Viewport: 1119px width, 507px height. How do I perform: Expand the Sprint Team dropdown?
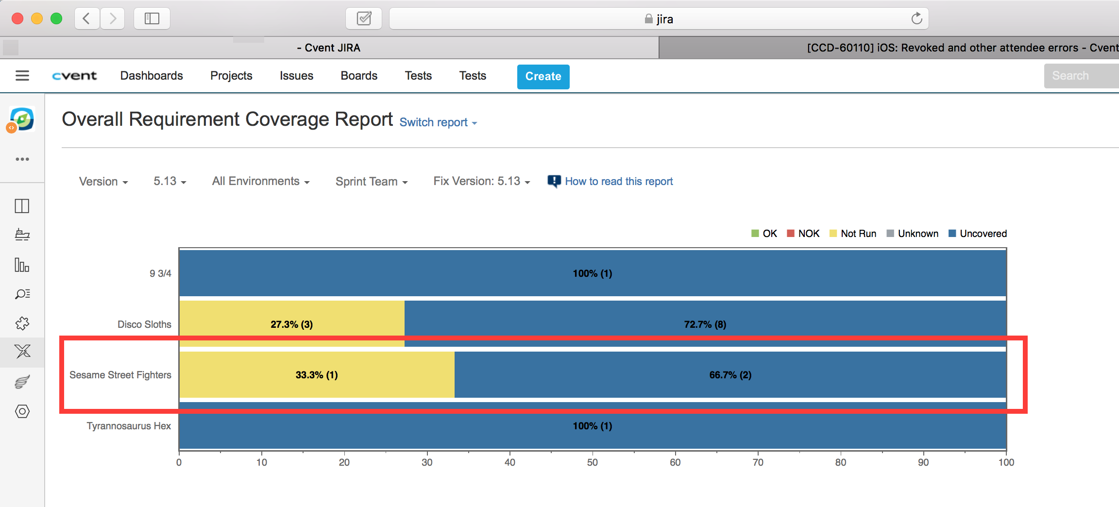[x=371, y=182]
